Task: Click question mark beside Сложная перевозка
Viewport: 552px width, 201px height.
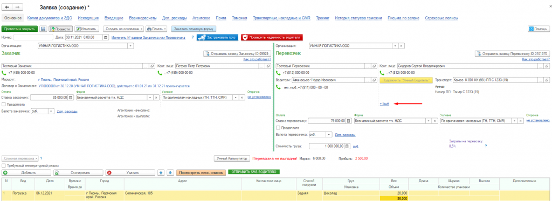Action: (41, 158)
